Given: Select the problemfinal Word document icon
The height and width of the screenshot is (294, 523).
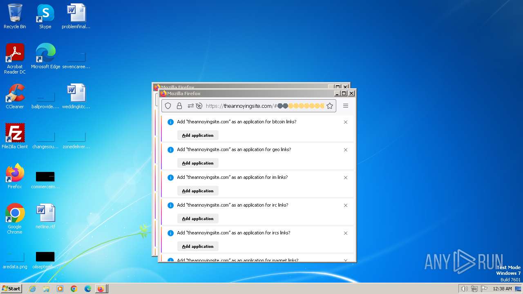Looking at the screenshot, I should [76, 16].
